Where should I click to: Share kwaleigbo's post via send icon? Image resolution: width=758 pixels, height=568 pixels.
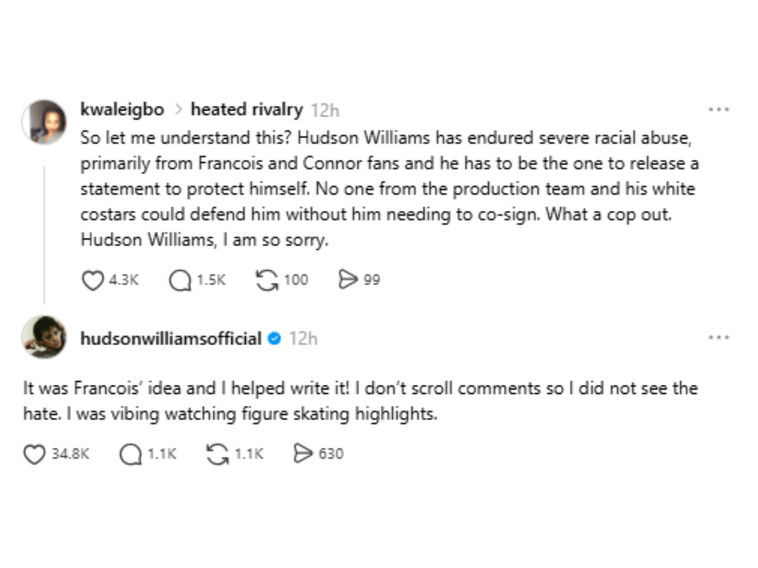pyautogui.click(x=348, y=280)
